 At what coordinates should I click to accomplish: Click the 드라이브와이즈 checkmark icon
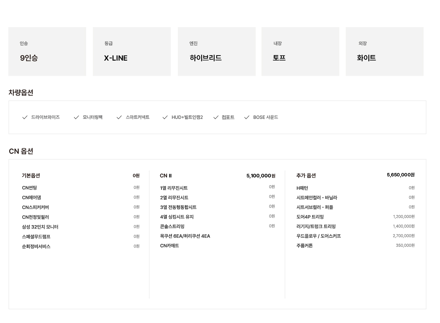(x=25, y=117)
